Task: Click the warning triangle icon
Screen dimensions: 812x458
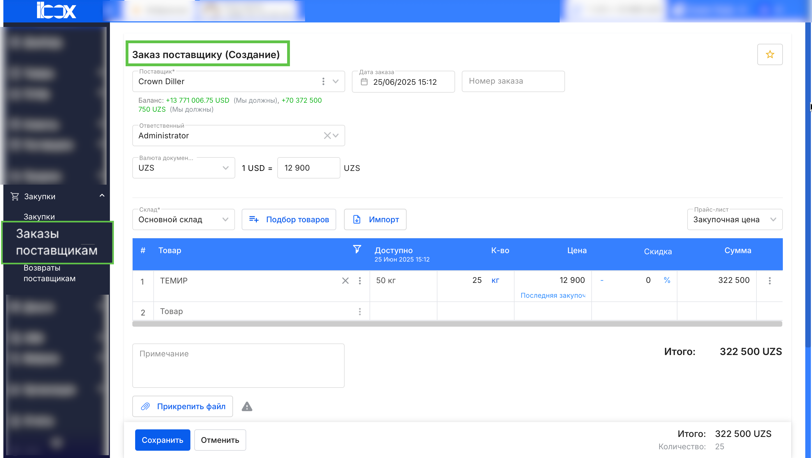Action: pyautogui.click(x=247, y=406)
